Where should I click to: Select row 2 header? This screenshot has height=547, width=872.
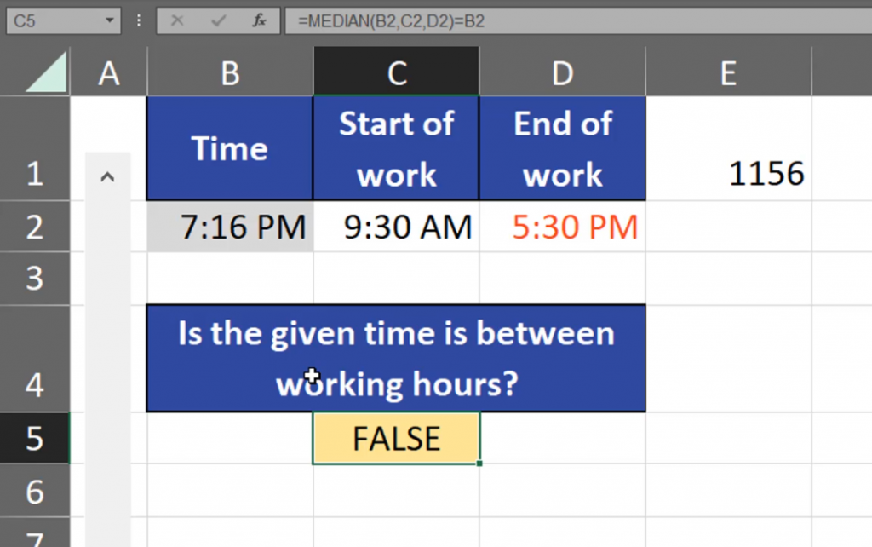coord(35,227)
